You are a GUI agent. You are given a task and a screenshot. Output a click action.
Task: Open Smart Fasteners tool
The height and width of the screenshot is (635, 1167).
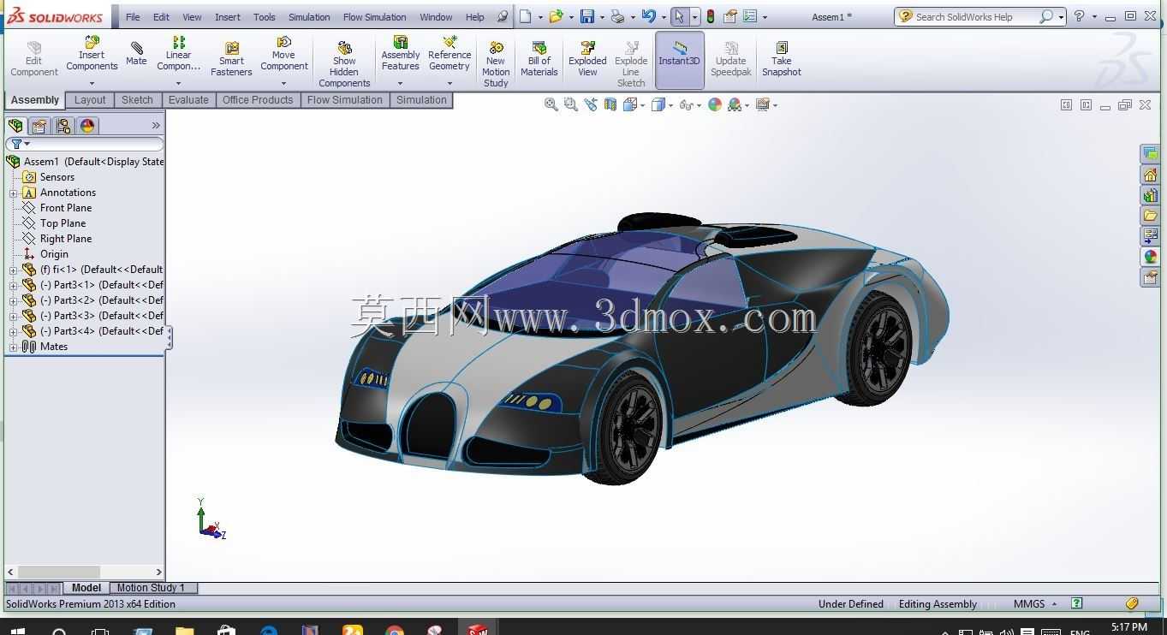coord(231,58)
